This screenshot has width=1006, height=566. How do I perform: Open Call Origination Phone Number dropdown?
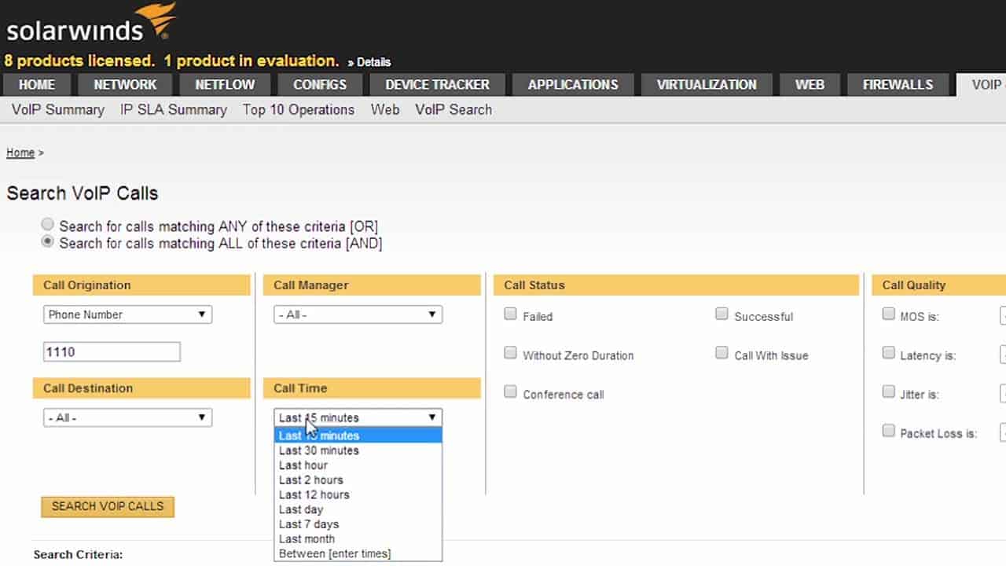(127, 314)
